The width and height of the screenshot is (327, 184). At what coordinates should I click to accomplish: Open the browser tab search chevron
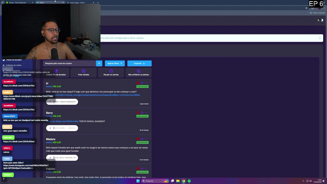pyautogui.click(x=2, y=3)
